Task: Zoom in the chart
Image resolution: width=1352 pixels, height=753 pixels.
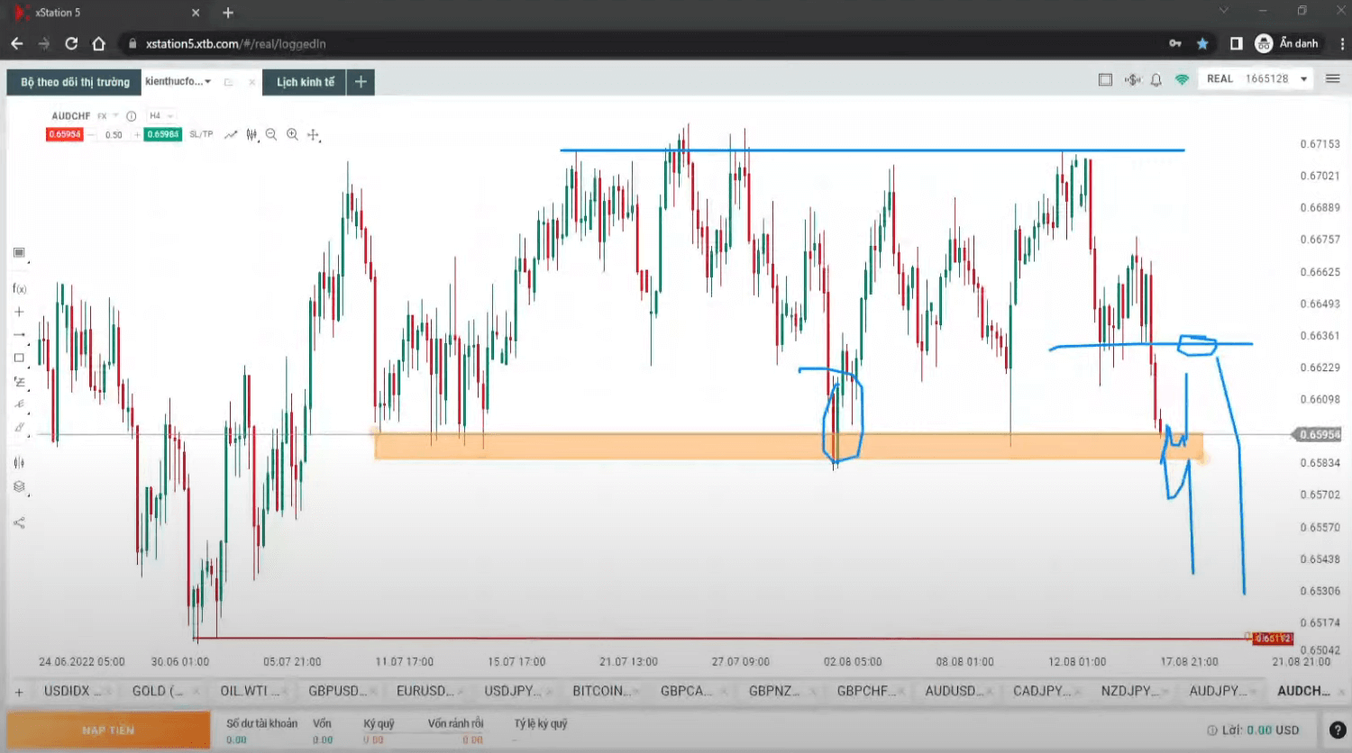Action: coord(292,134)
